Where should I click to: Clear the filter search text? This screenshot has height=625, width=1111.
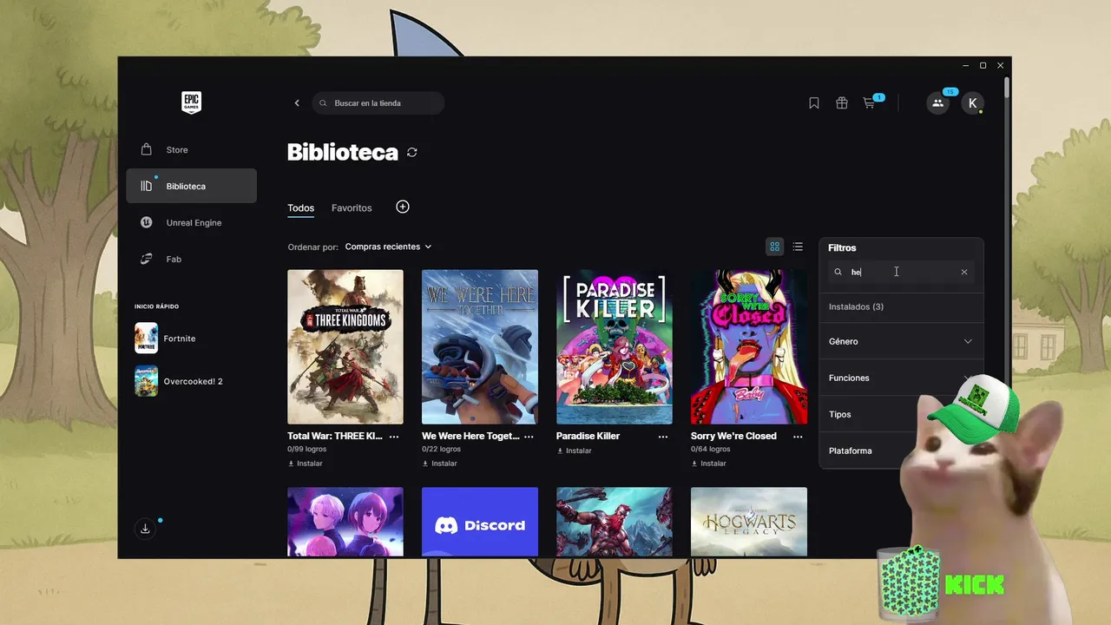coord(963,272)
